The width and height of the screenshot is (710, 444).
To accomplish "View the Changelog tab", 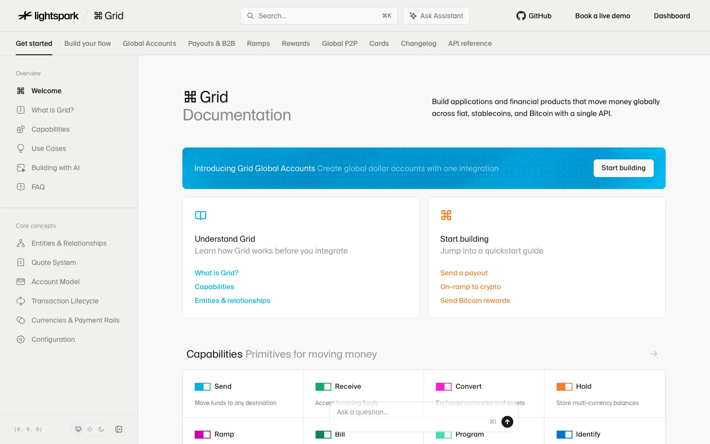I will click(x=419, y=43).
